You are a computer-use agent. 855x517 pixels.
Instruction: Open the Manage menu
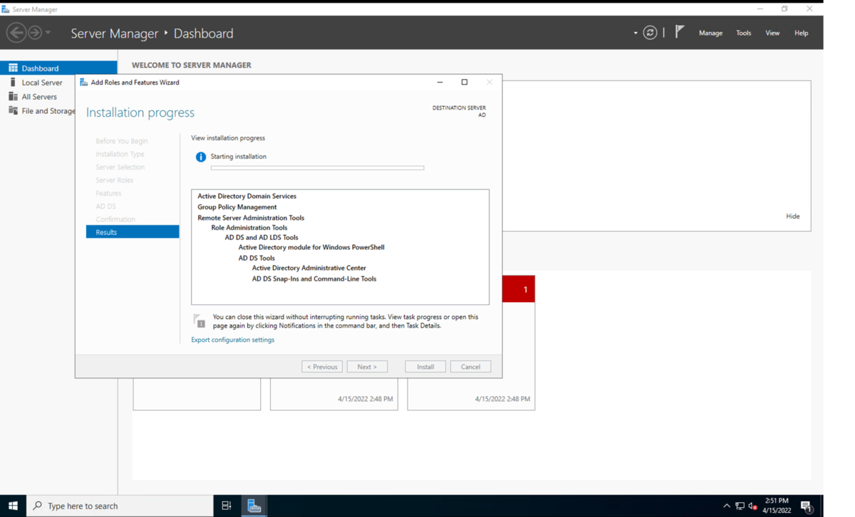tap(710, 33)
